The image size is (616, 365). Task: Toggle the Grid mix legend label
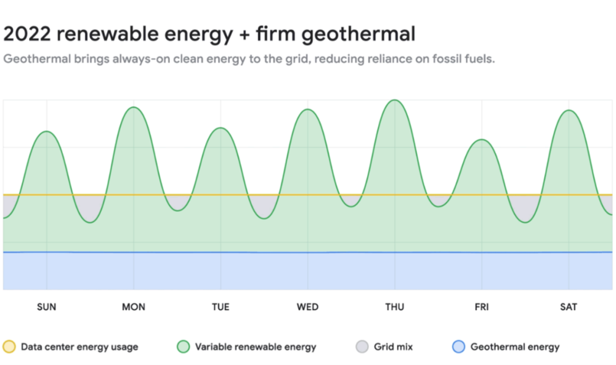pyautogui.click(x=393, y=347)
